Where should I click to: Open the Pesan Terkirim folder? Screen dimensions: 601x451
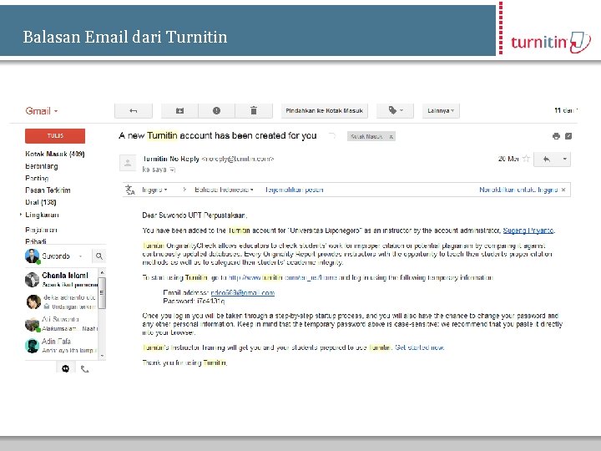pos(48,190)
